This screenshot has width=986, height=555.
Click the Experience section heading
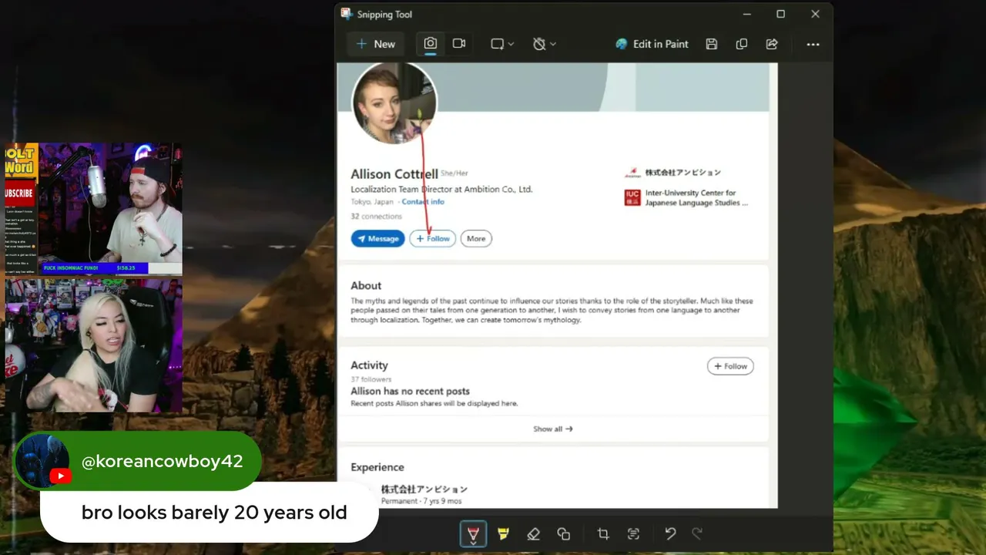[x=377, y=467]
